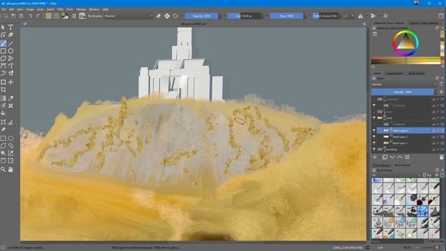
Task: Add a new layer with the plus button
Action: 375,157
